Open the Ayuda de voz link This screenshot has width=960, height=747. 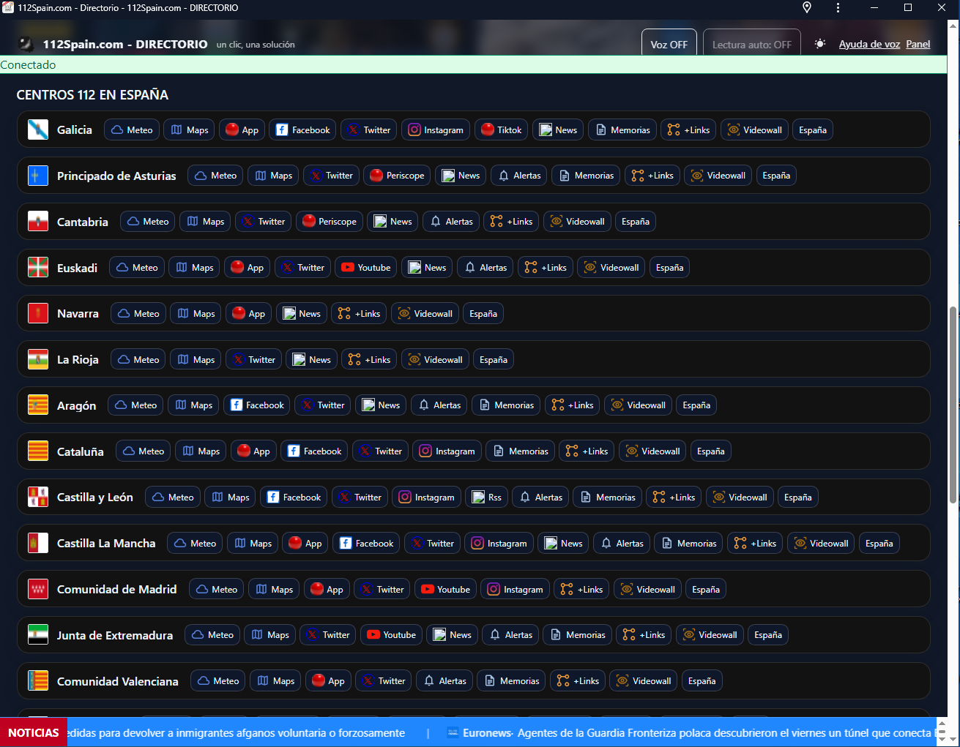pyautogui.click(x=869, y=44)
